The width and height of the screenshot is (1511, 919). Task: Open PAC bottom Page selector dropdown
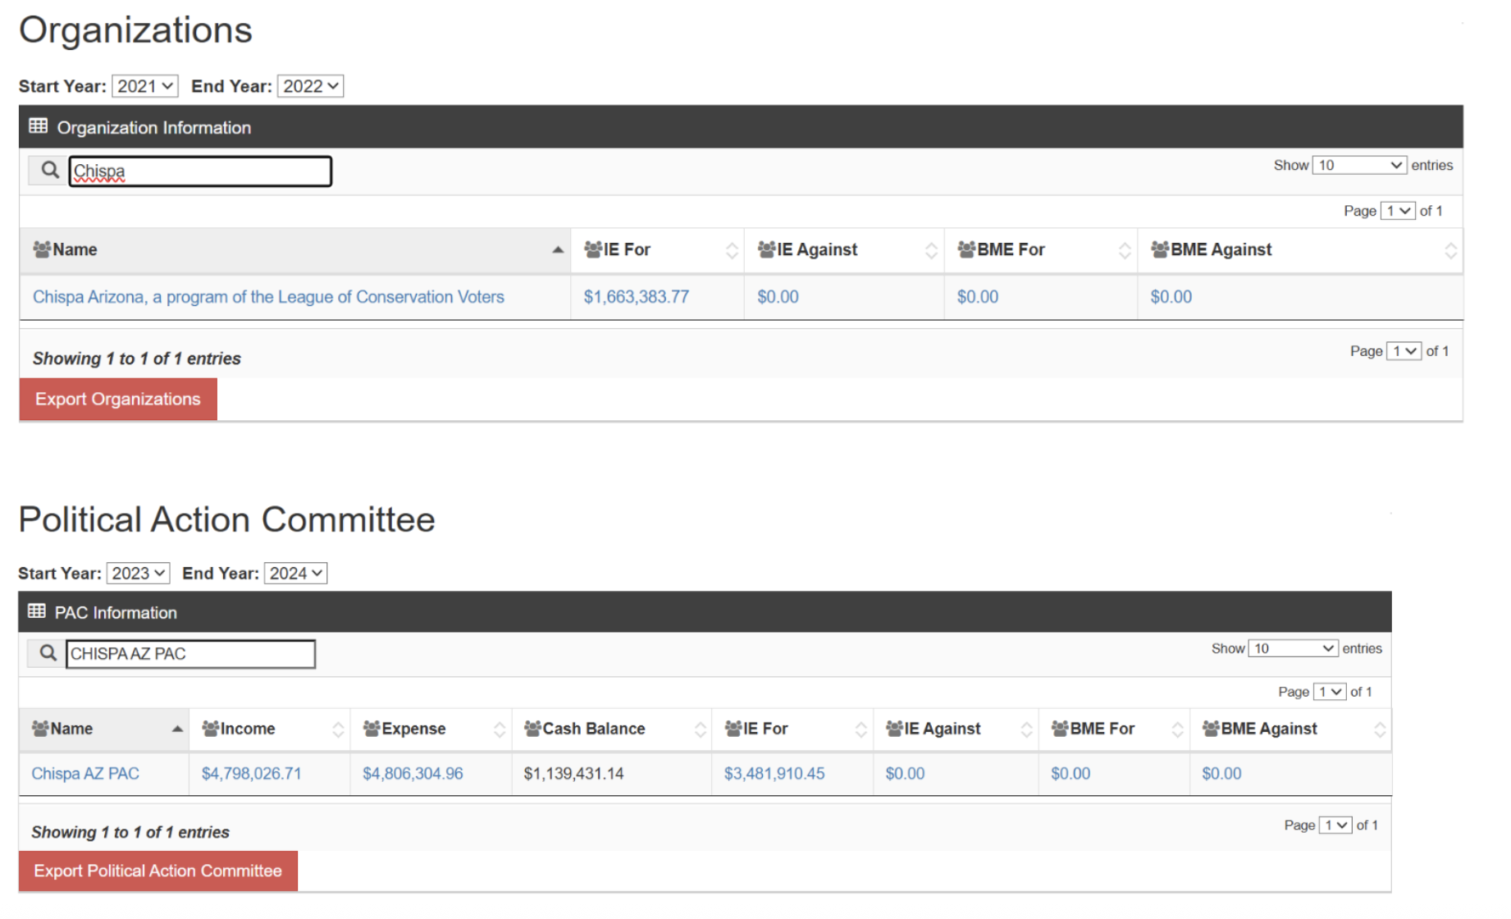coord(1335,825)
